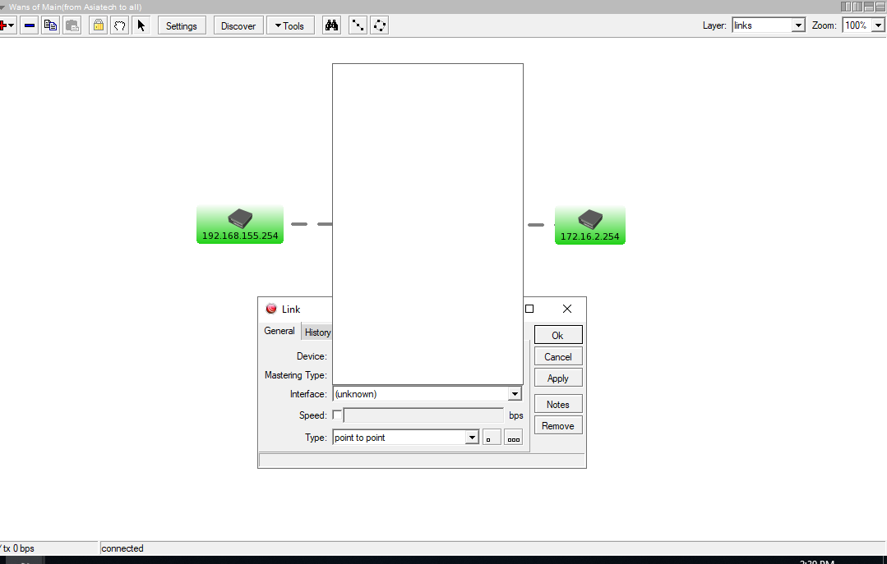Open the Type dropdown showing point to point
Viewport: 887px width, 564px height.
(405, 438)
